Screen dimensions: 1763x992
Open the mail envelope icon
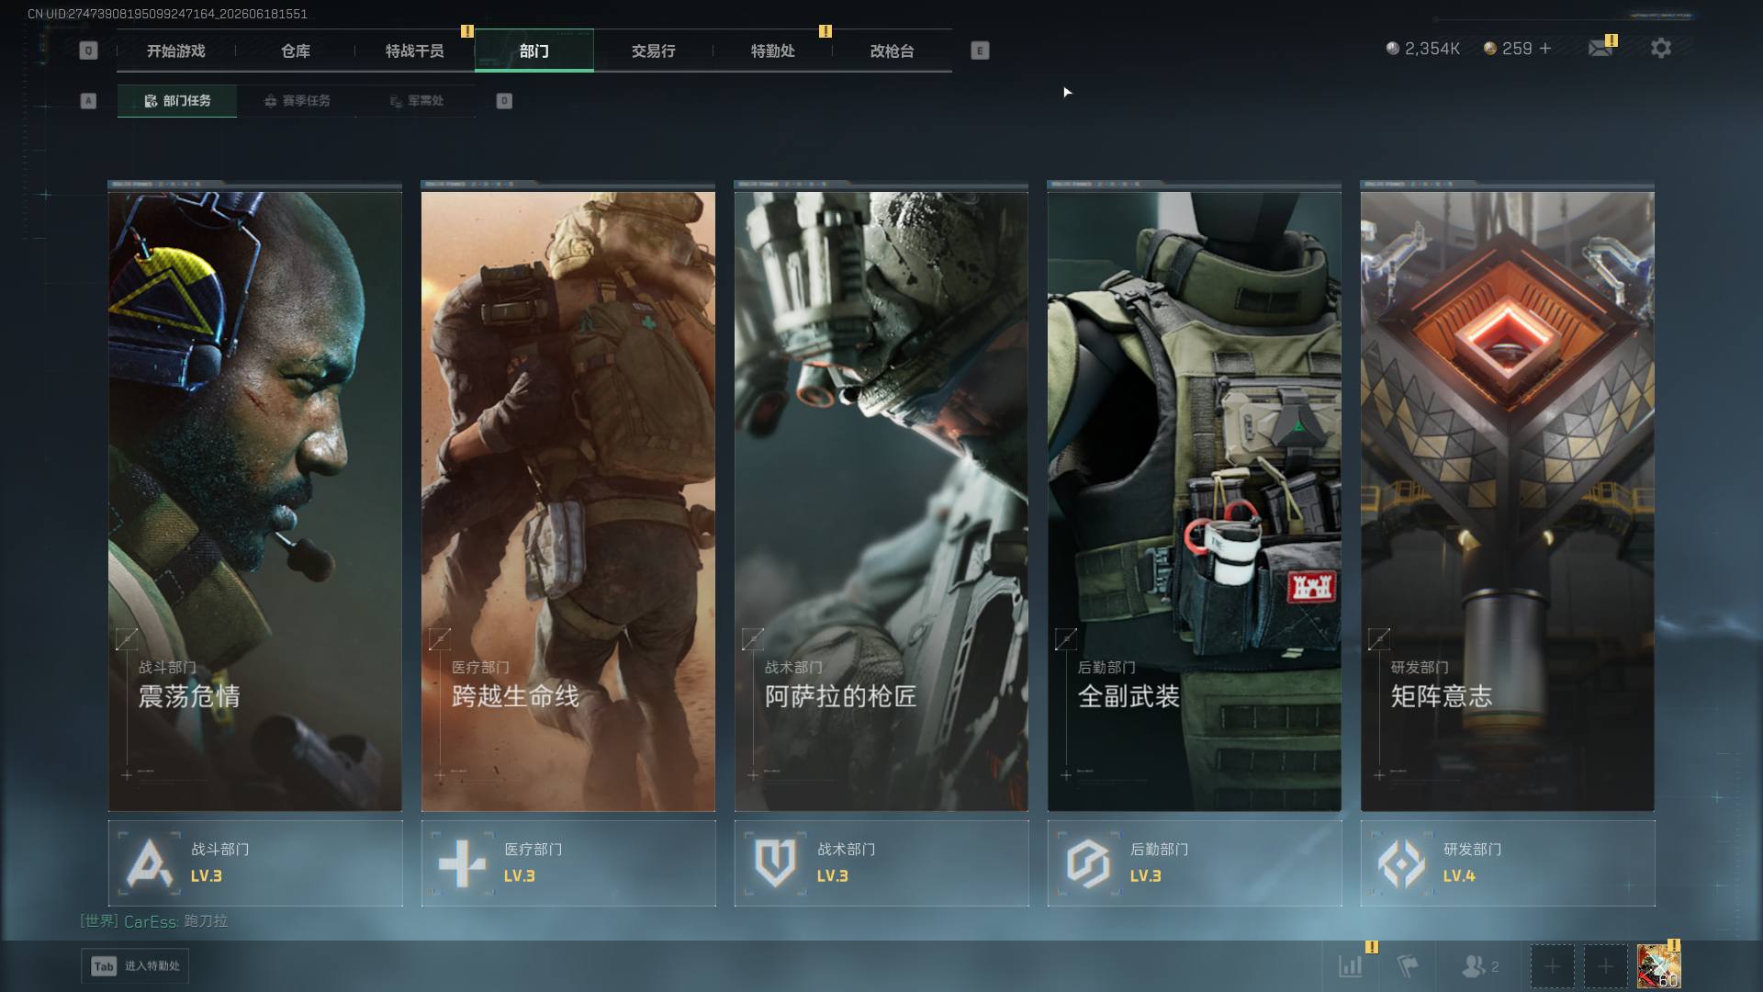(x=1600, y=49)
